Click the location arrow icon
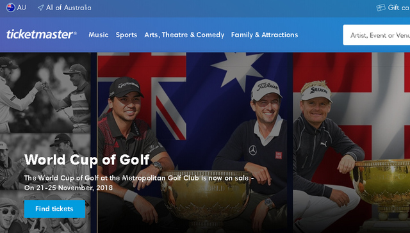This screenshot has height=233, width=410. coord(40,8)
